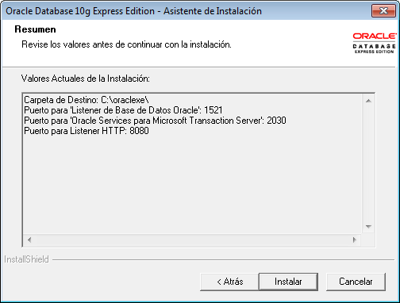
Task: Select the Listener de Base de Datos port 1521 line
Action: (123, 110)
